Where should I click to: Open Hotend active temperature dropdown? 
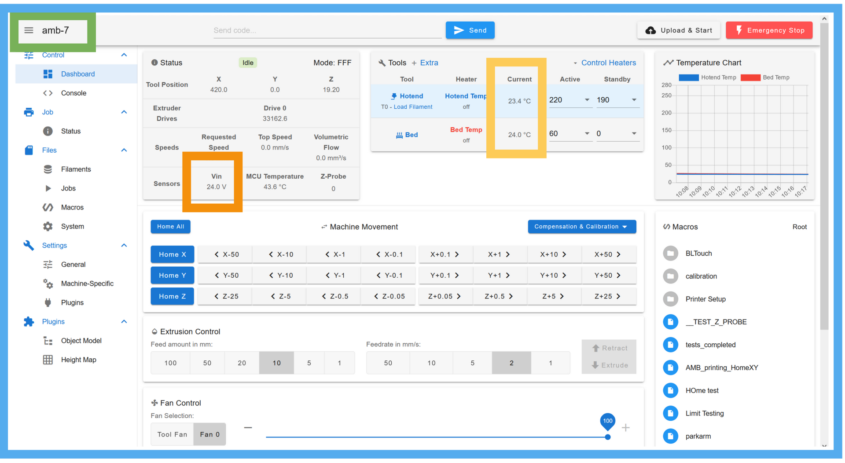click(x=587, y=100)
